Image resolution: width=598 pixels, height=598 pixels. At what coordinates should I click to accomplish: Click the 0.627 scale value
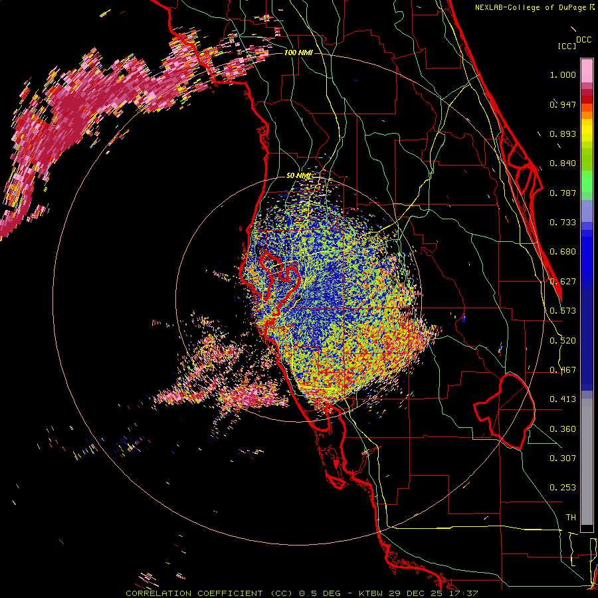[563, 282]
